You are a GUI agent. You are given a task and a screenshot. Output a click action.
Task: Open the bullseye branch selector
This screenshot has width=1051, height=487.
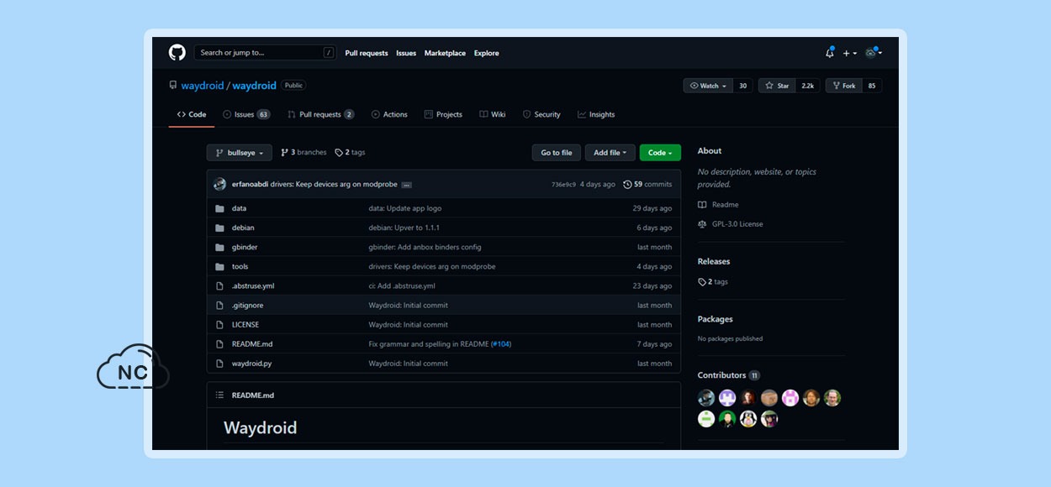240,153
